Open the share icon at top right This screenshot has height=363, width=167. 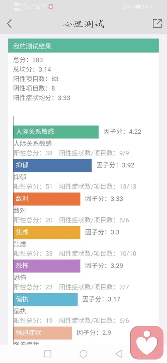157,23
